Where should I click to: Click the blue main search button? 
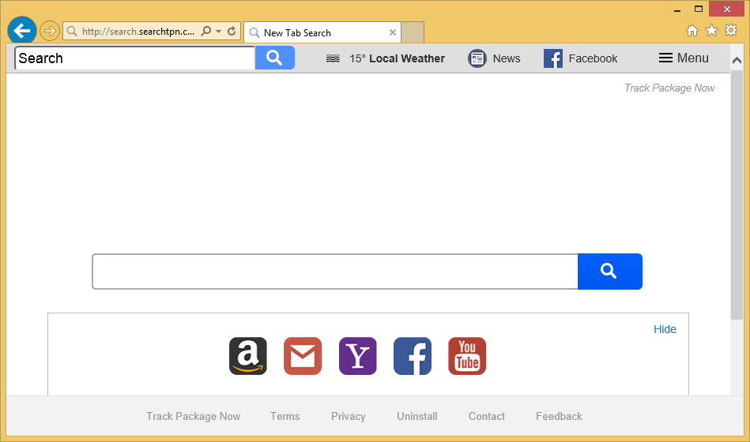609,272
